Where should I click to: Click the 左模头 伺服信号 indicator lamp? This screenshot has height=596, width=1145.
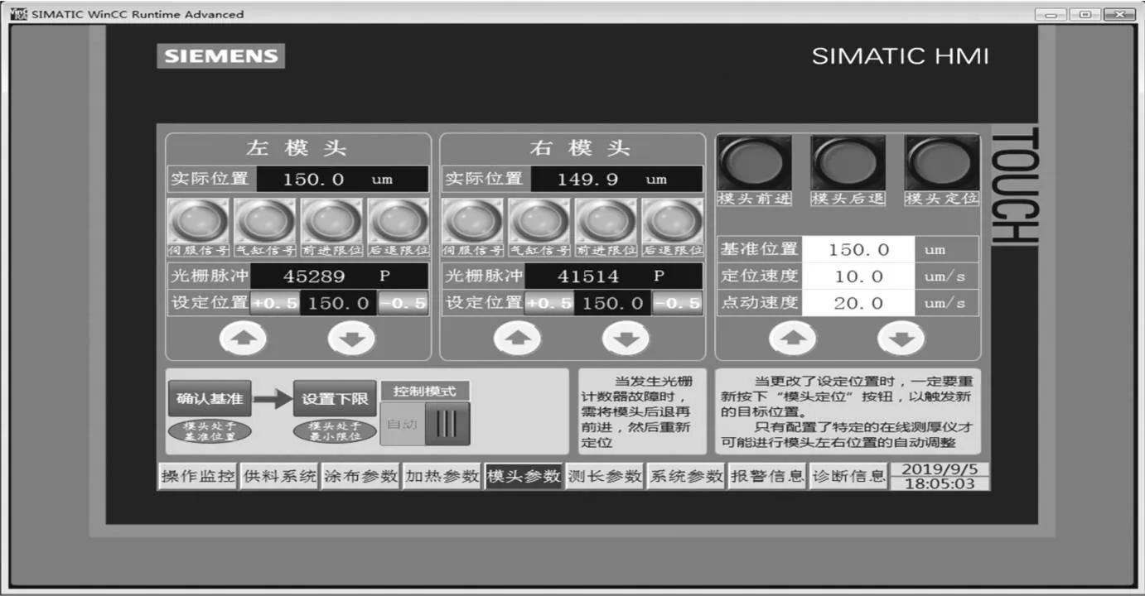(x=199, y=222)
